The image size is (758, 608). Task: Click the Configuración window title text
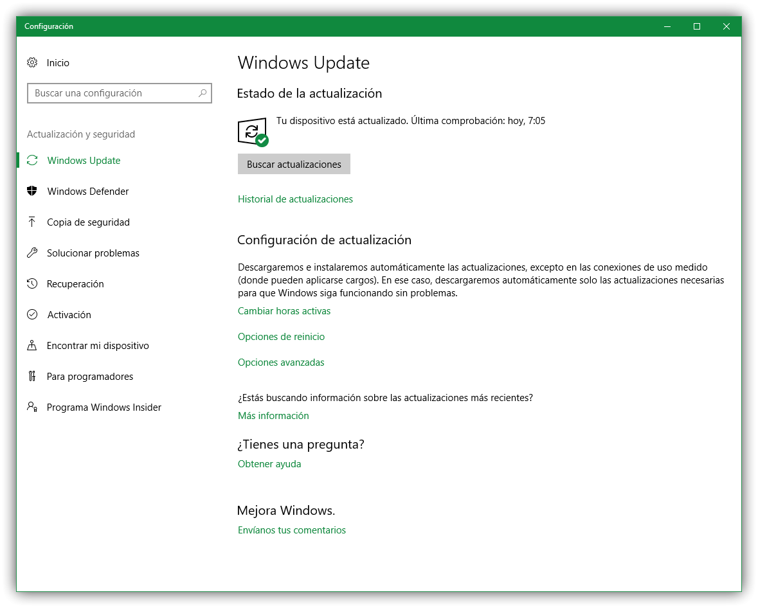(x=49, y=26)
